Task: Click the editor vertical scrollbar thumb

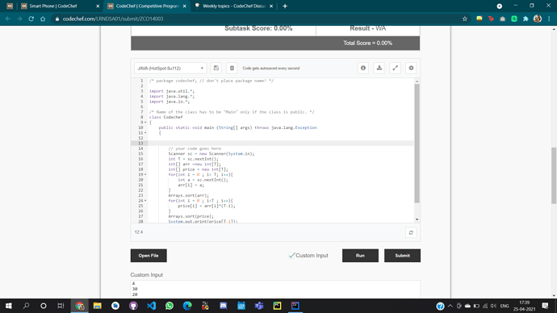Action: (417, 143)
